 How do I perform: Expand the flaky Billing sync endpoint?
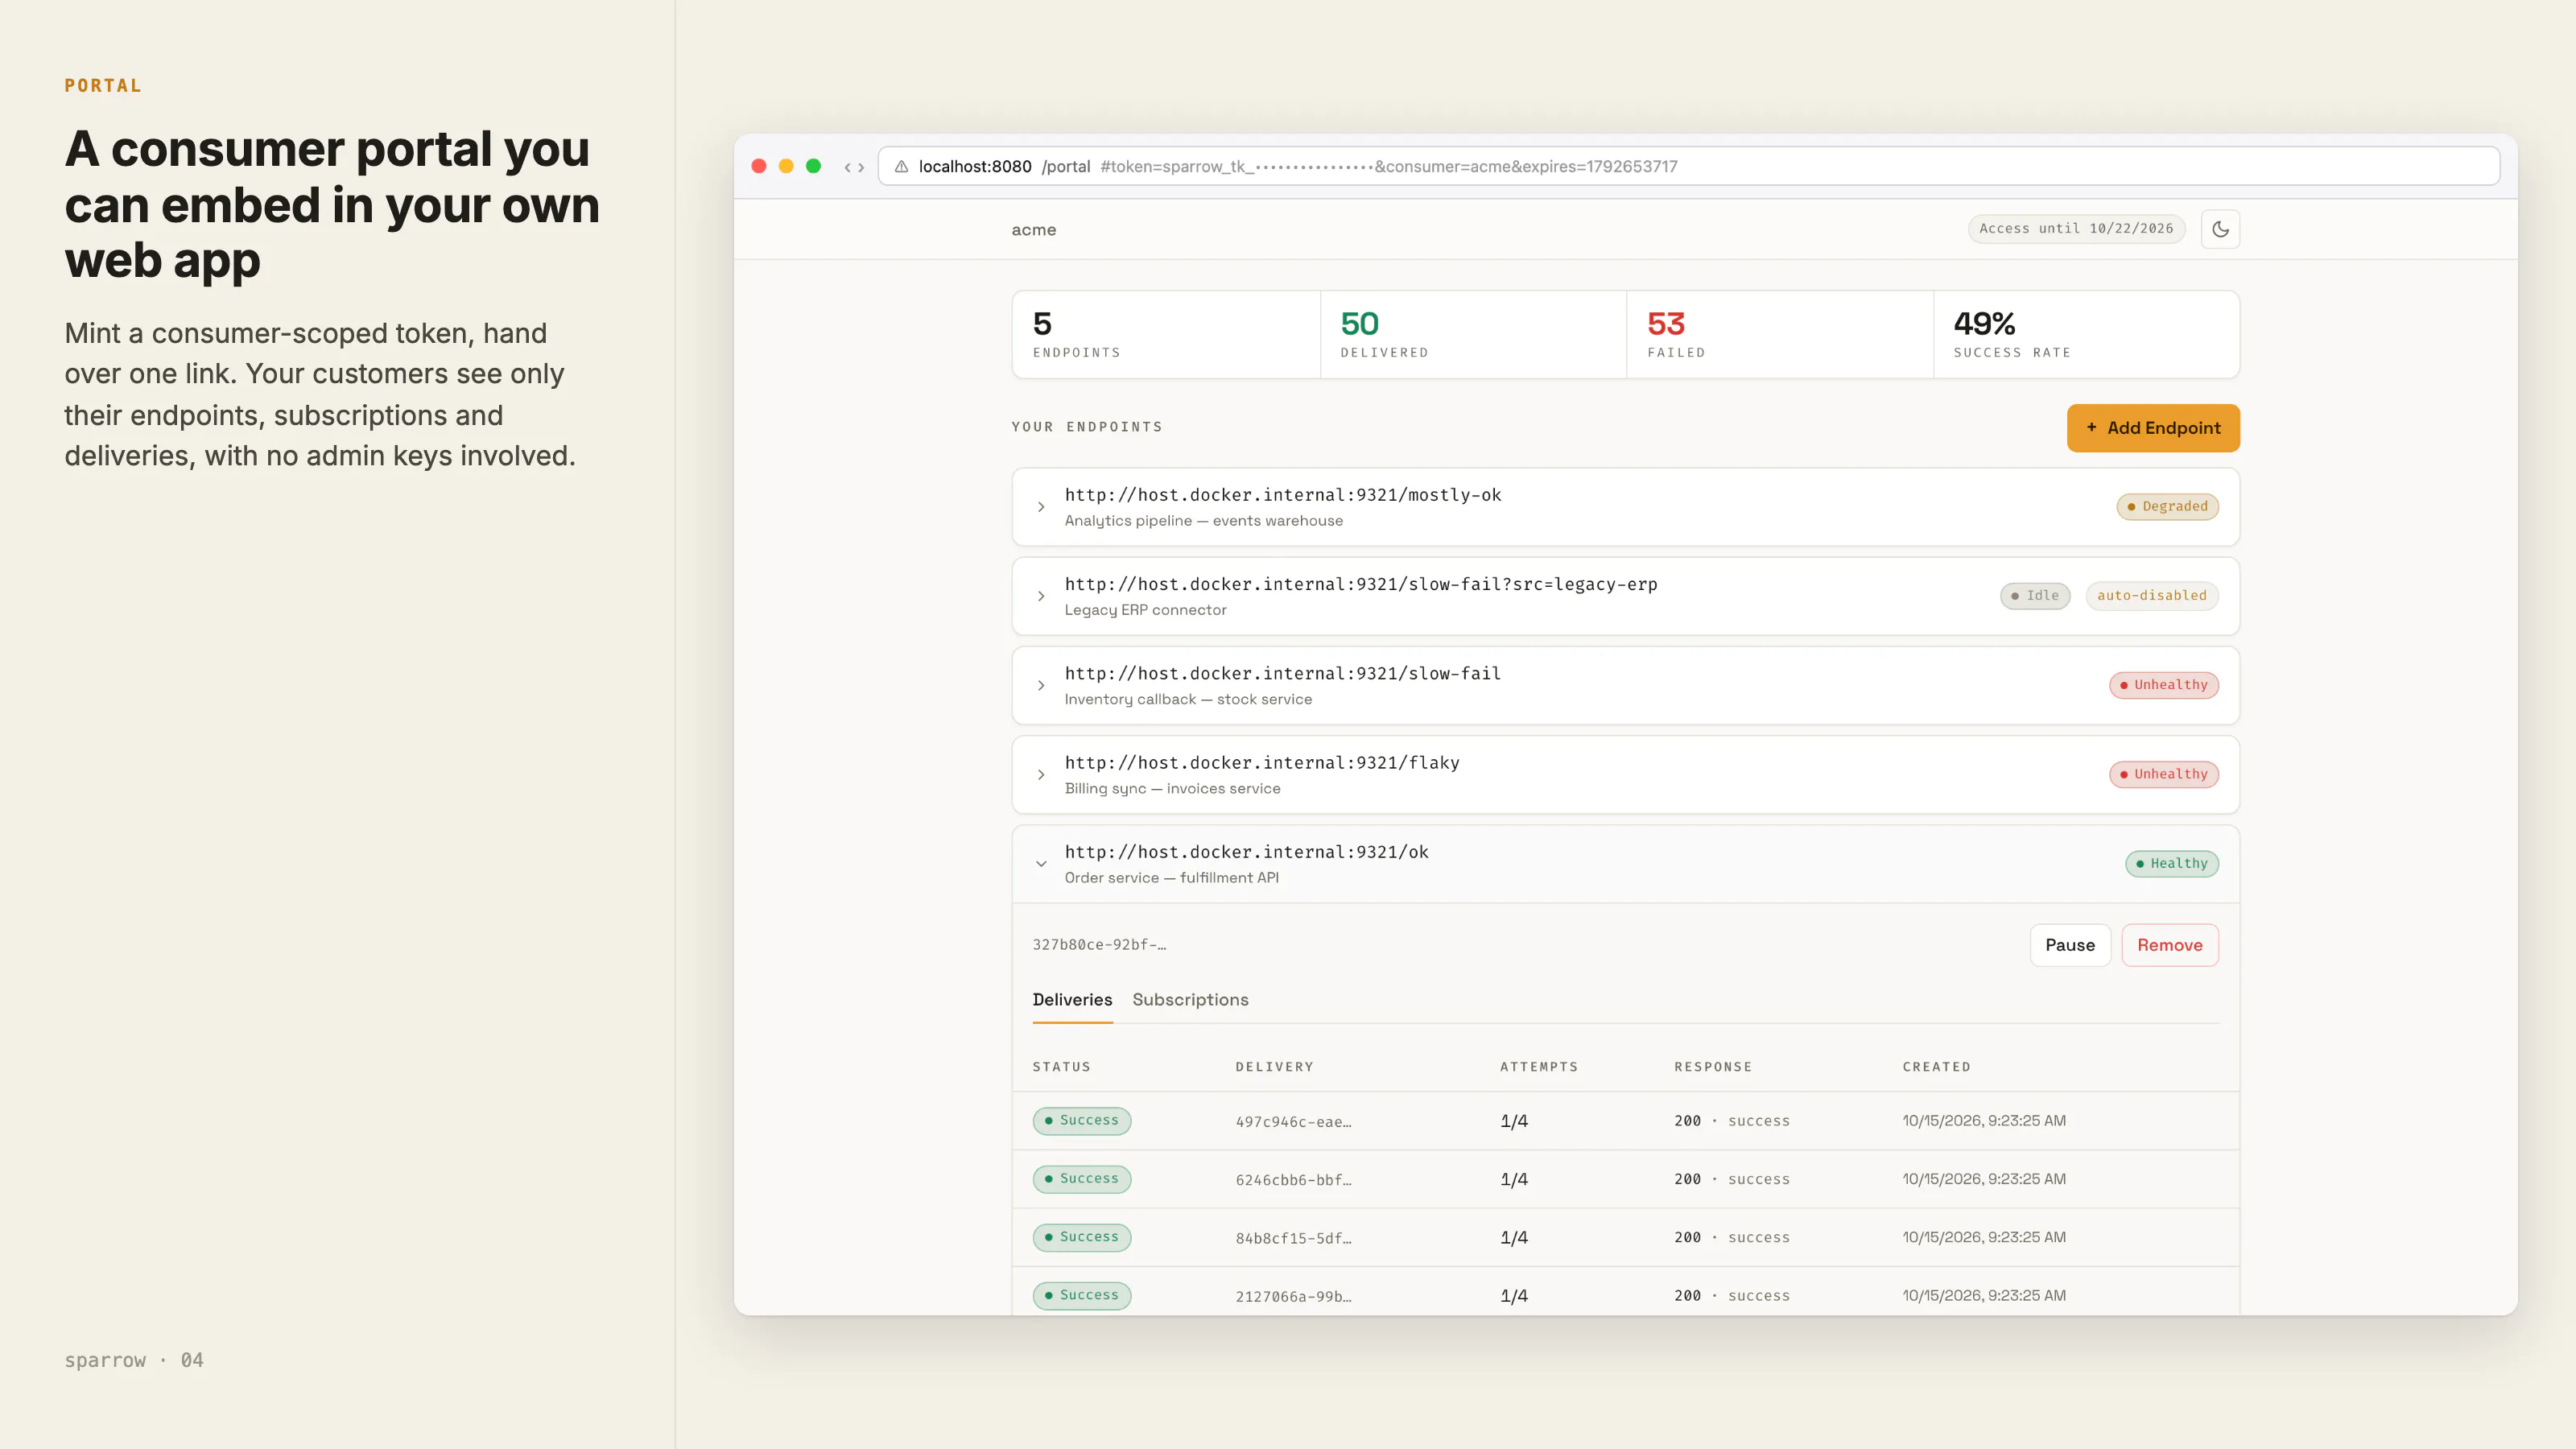tap(1625, 775)
